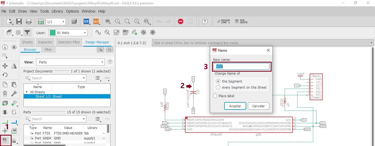The width and height of the screenshot is (375, 146).
Task: Open help with the question mark toolbar icon
Action: pyautogui.click(x=205, y=21)
